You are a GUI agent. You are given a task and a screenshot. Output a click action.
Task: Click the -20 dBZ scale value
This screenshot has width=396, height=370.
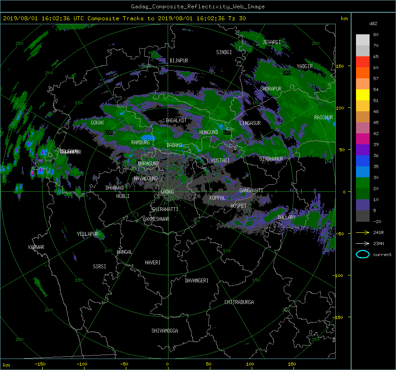[x=377, y=221]
